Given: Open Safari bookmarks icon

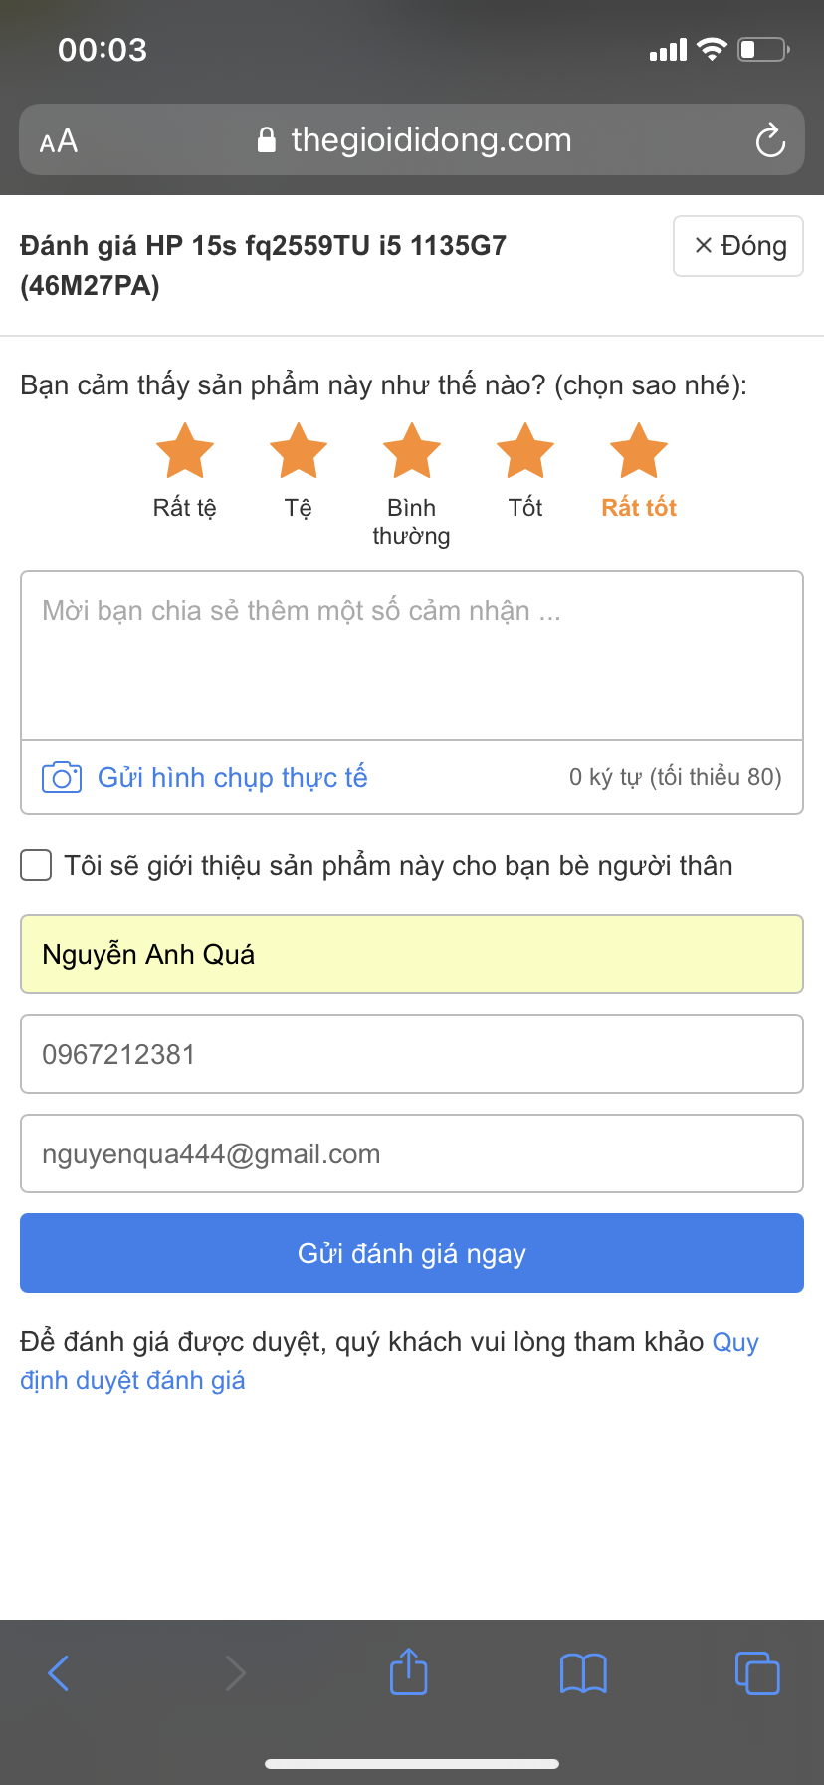Looking at the screenshot, I should (x=583, y=1672).
